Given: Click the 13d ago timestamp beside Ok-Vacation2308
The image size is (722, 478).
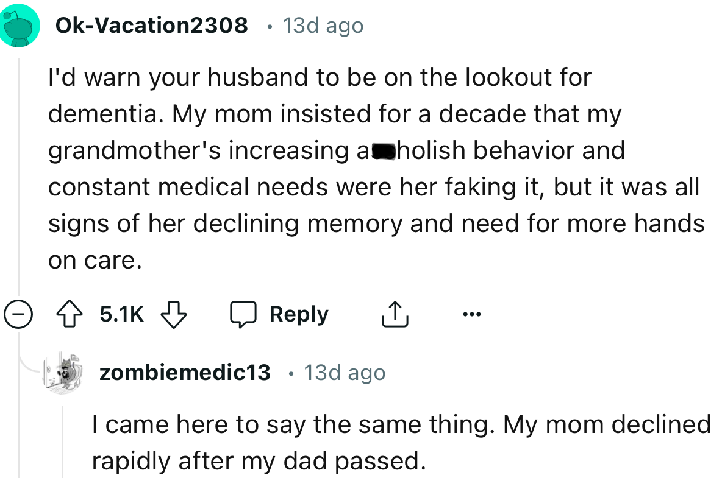Looking at the screenshot, I should point(323,26).
